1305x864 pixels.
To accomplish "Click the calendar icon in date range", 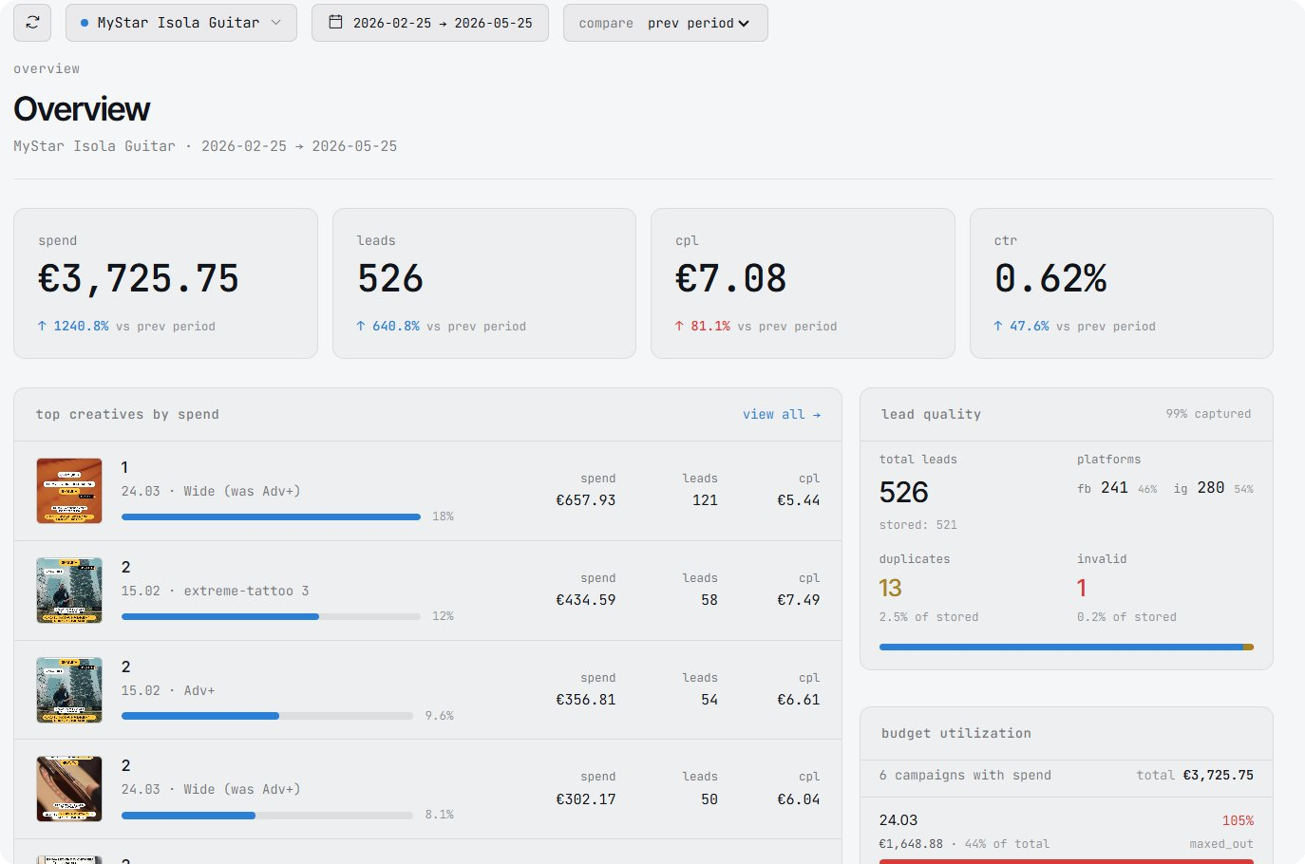I will tap(335, 22).
